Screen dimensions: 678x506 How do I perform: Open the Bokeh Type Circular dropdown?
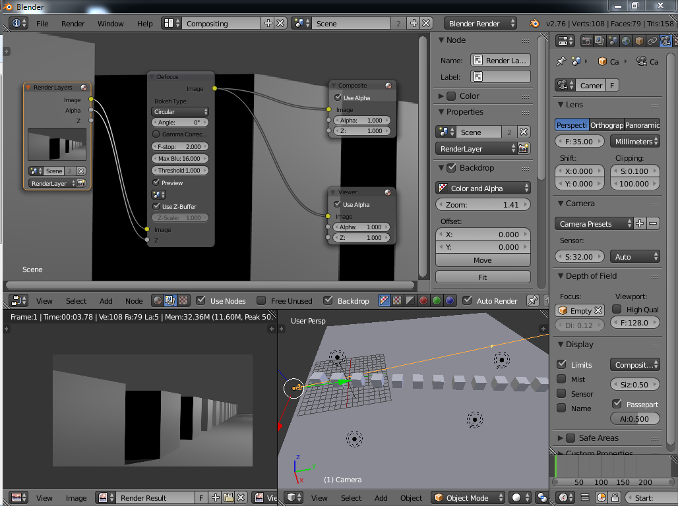point(180,112)
